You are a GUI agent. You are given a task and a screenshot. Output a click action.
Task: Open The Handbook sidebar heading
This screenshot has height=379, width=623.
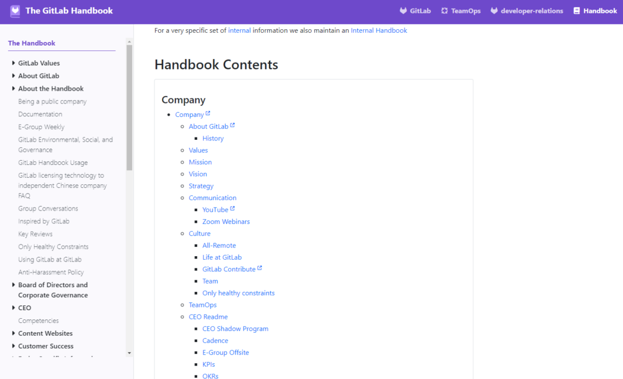click(32, 43)
